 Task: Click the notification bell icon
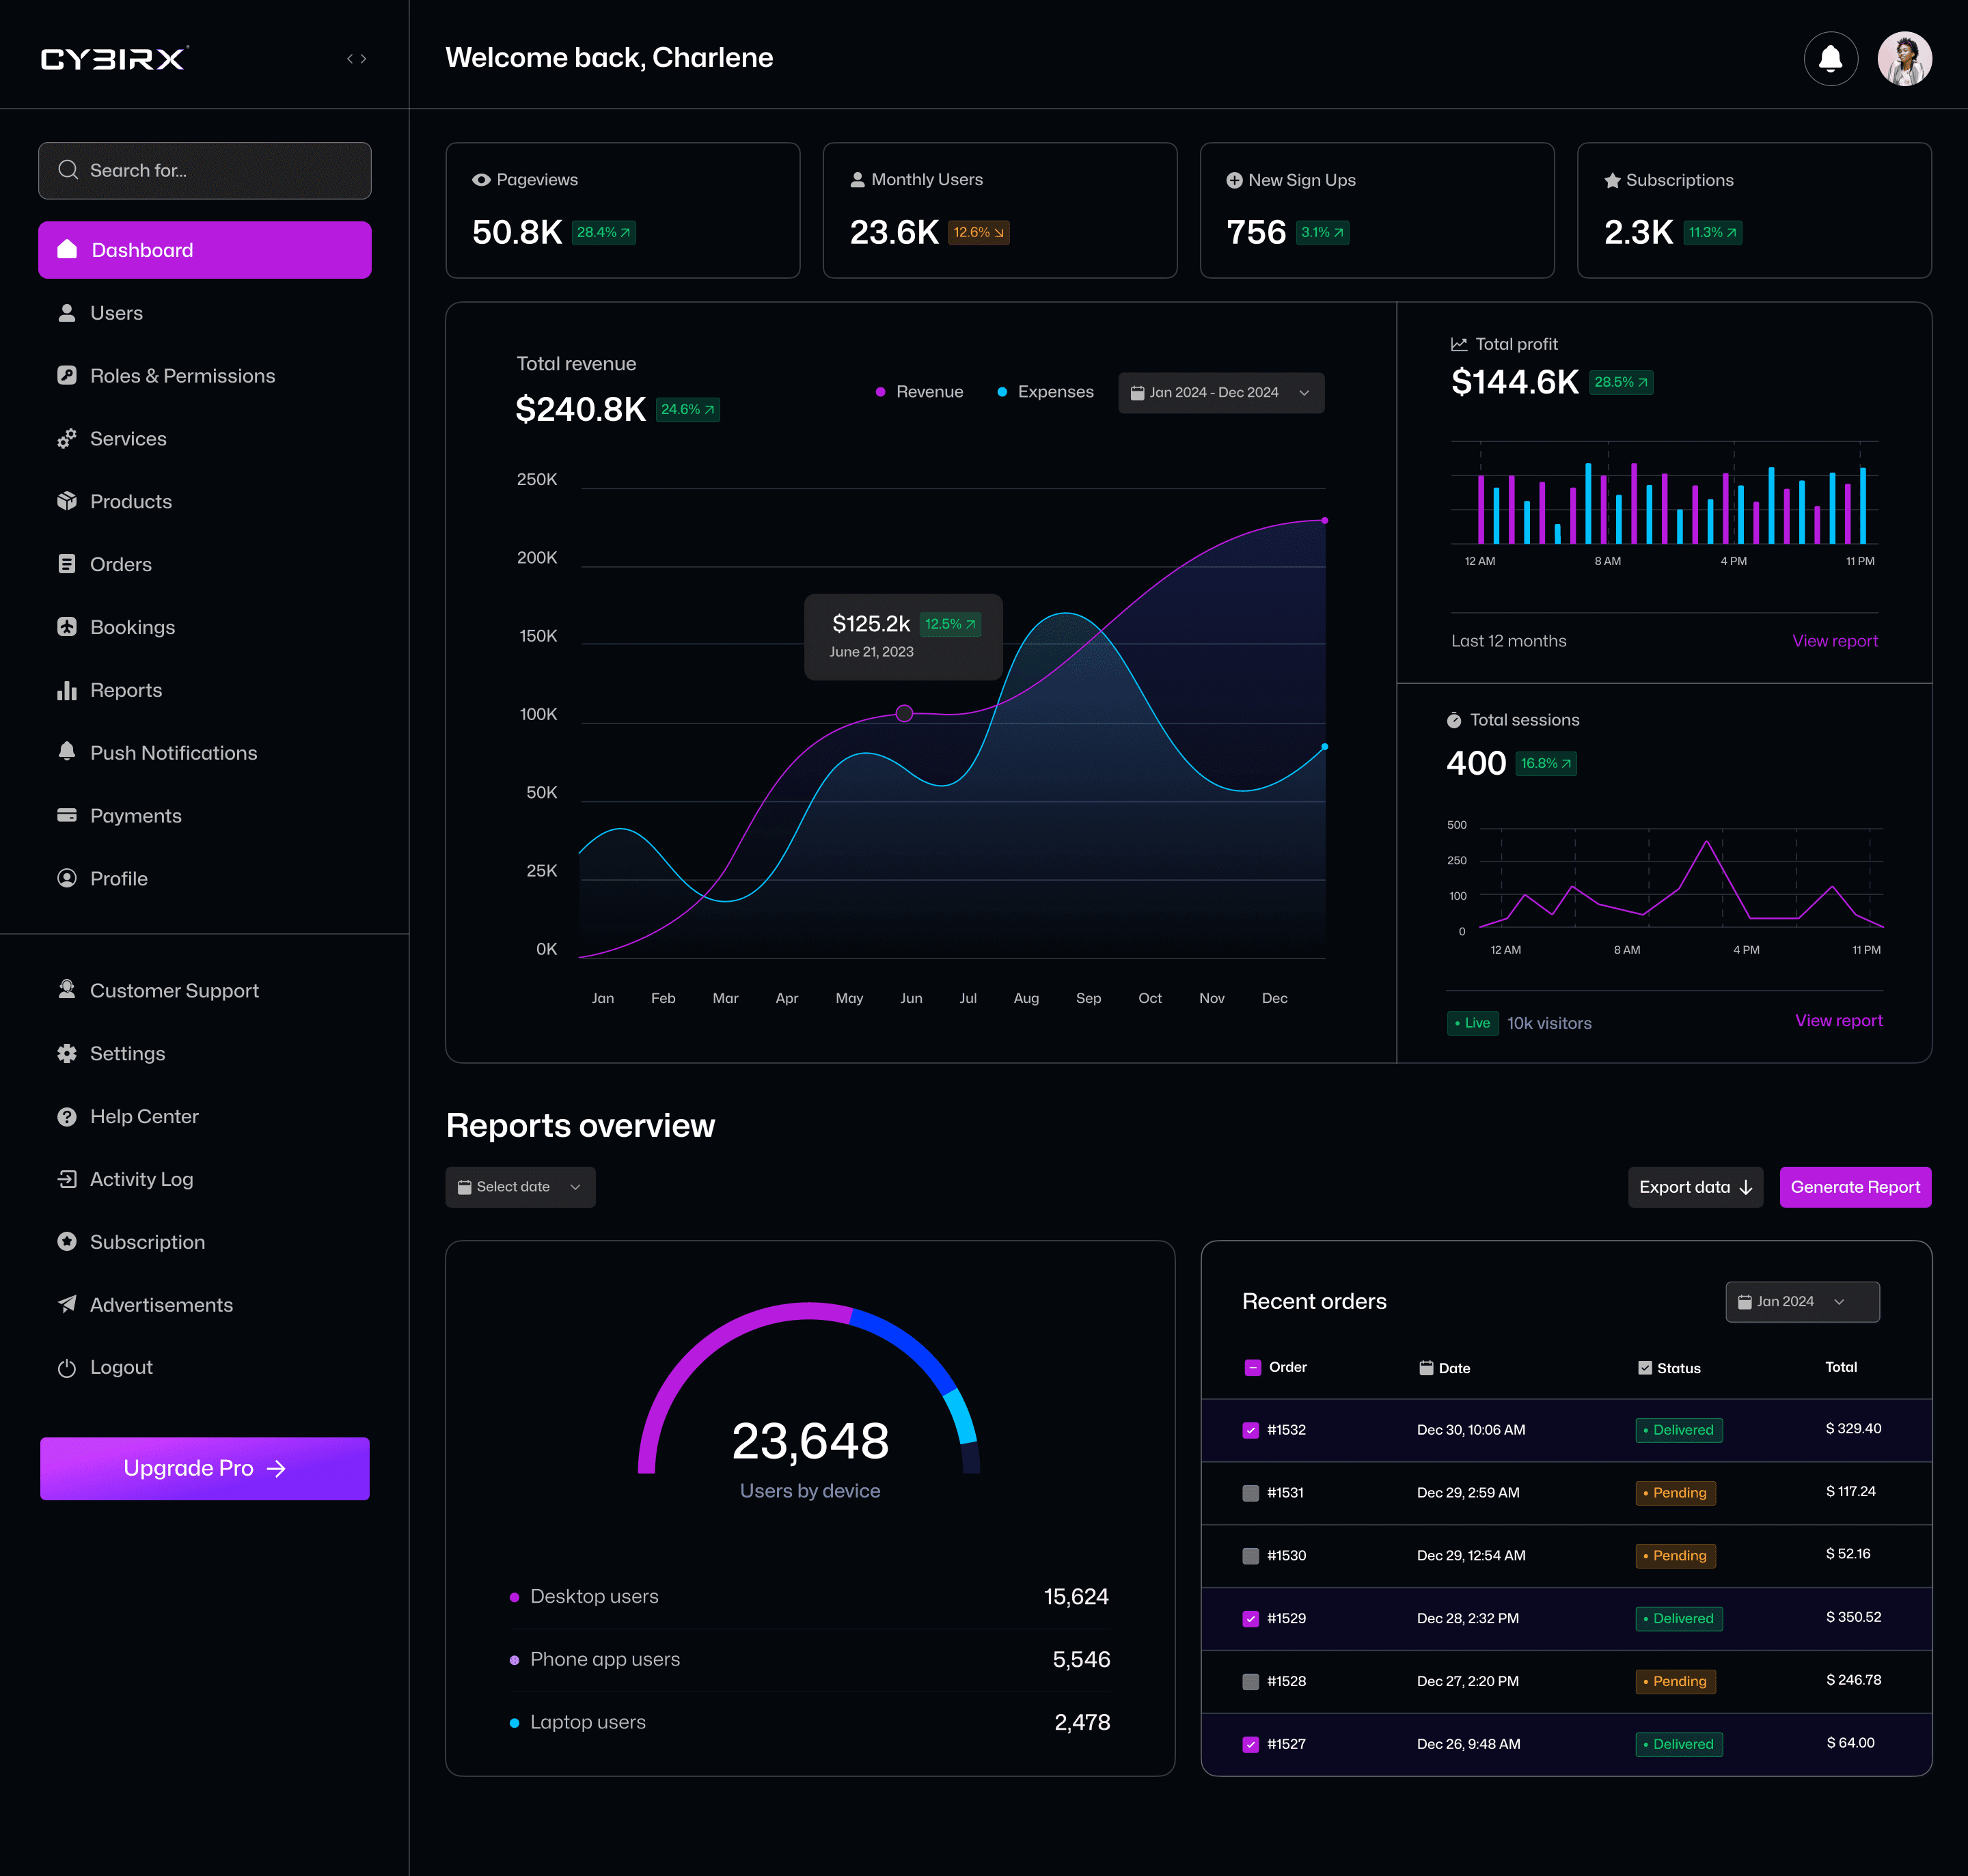[x=1830, y=59]
